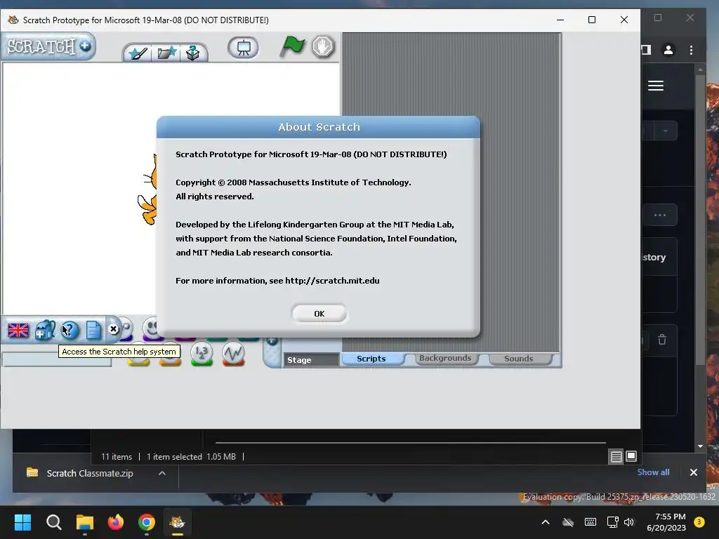Click the Scratch logo plus button
Viewport: 719px width, 539px height.
click(x=85, y=46)
